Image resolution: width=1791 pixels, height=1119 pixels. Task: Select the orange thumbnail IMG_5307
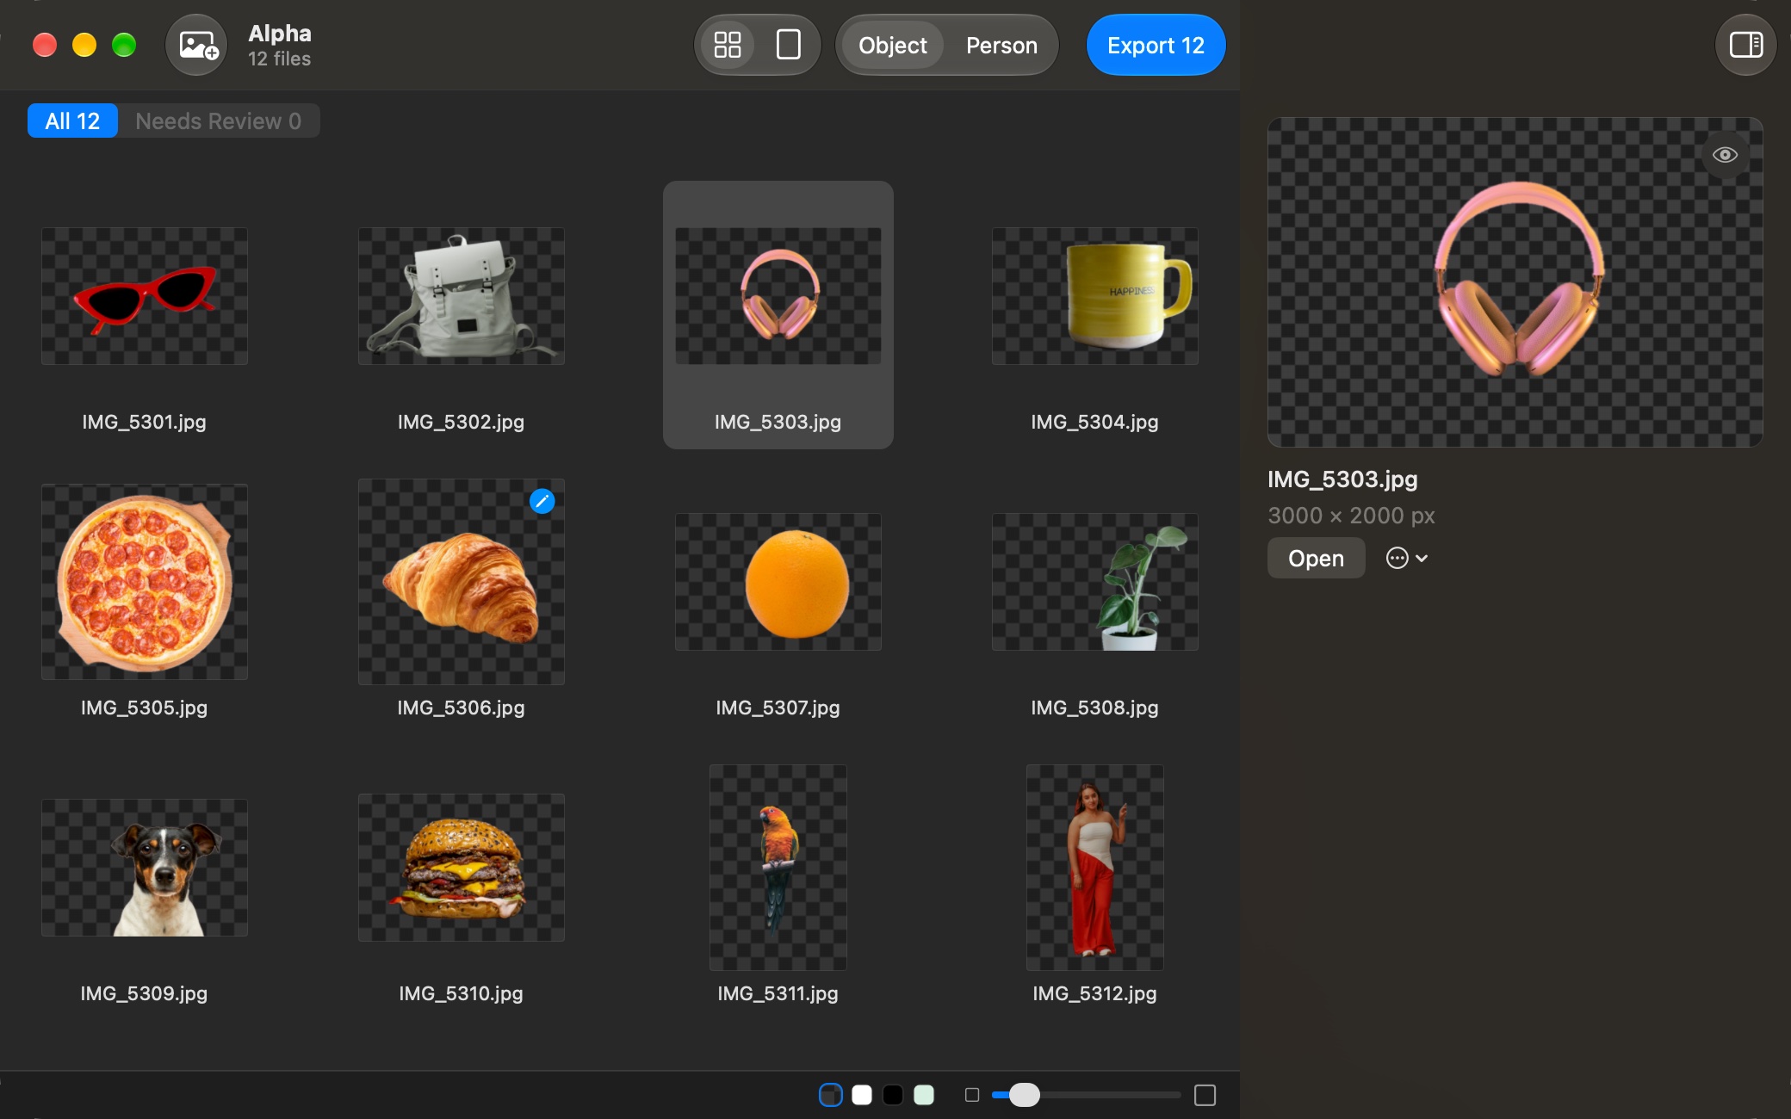[778, 582]
